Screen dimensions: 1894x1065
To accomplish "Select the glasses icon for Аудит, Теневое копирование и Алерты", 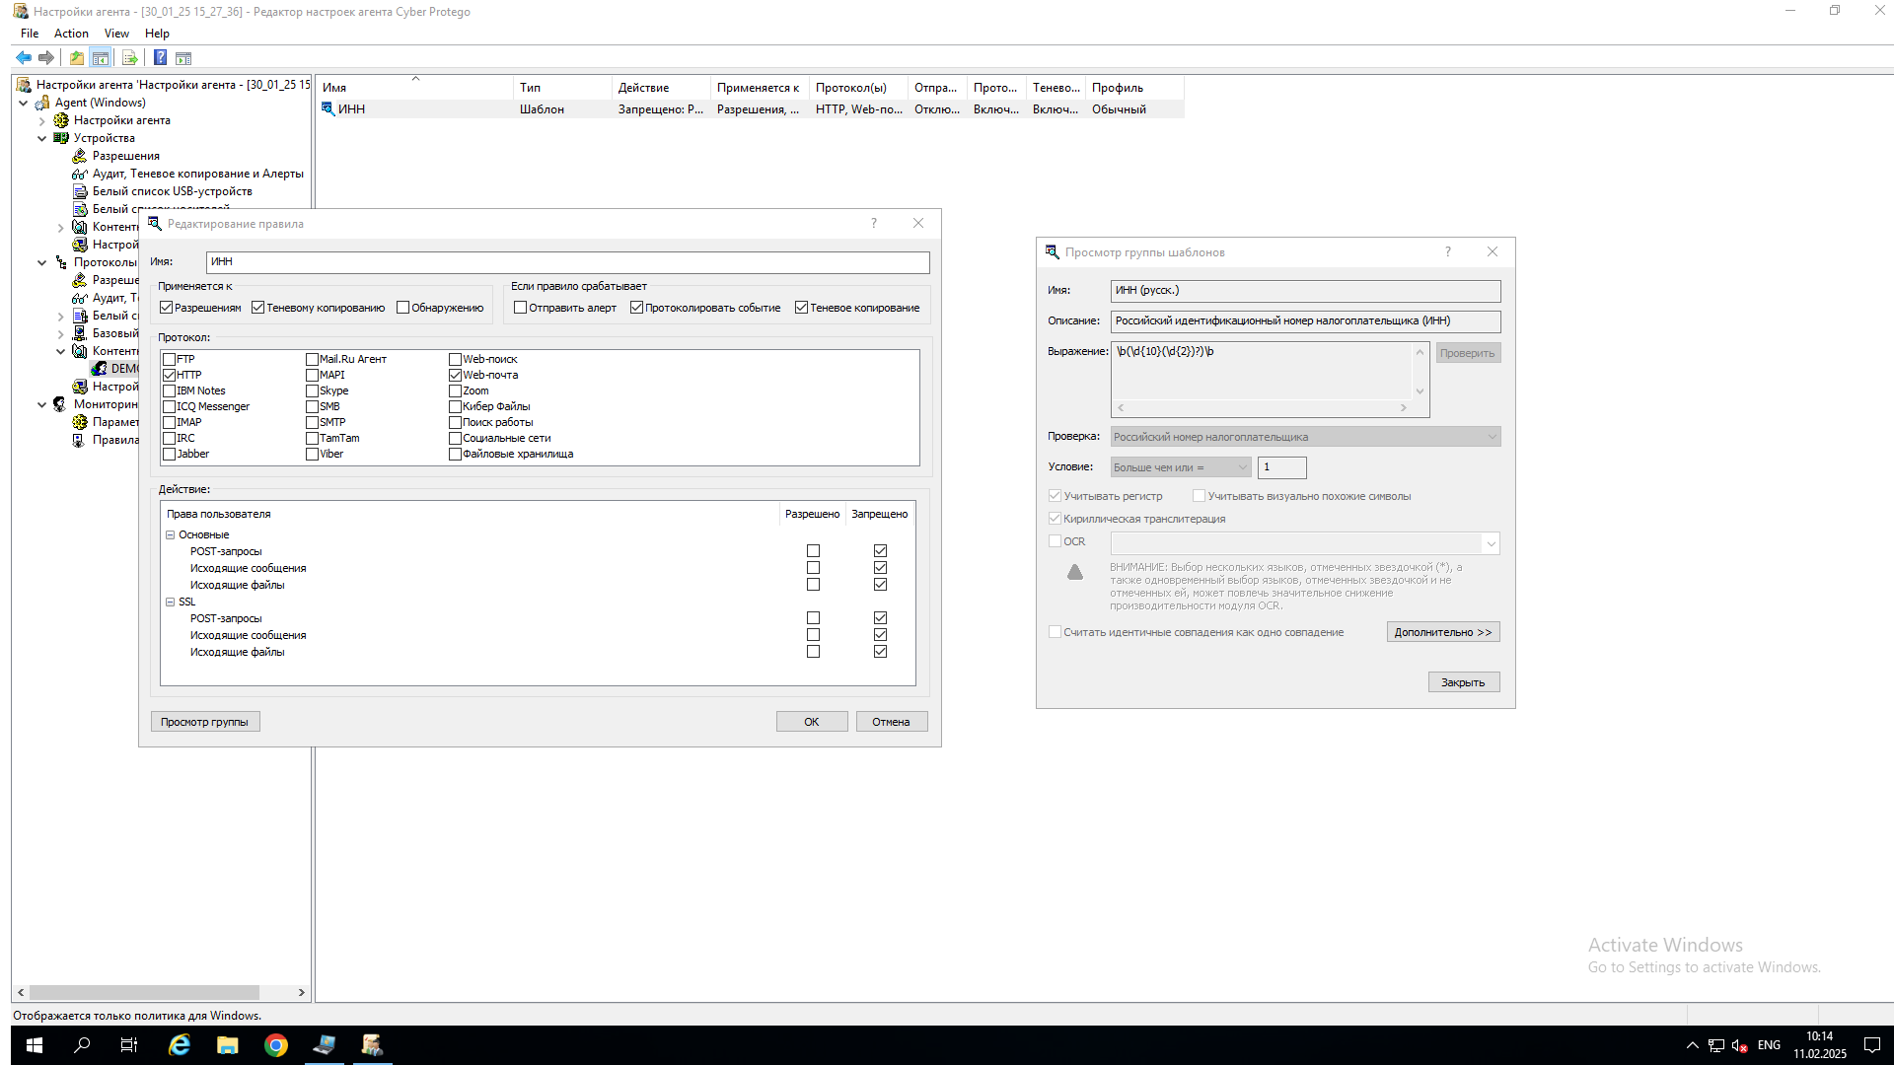I will point(80,174).
